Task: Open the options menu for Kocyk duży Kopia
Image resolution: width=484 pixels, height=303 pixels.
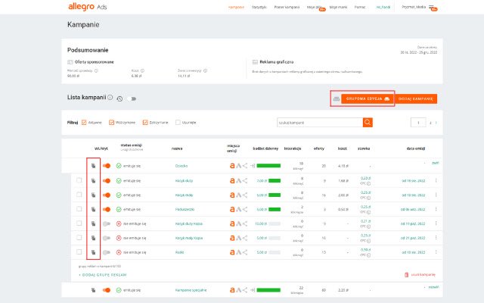Action: 436,223
